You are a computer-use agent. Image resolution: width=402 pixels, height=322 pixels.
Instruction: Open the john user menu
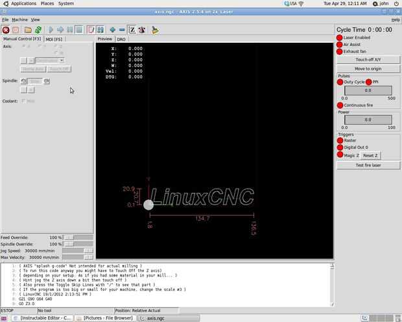(x=381, y=4)
